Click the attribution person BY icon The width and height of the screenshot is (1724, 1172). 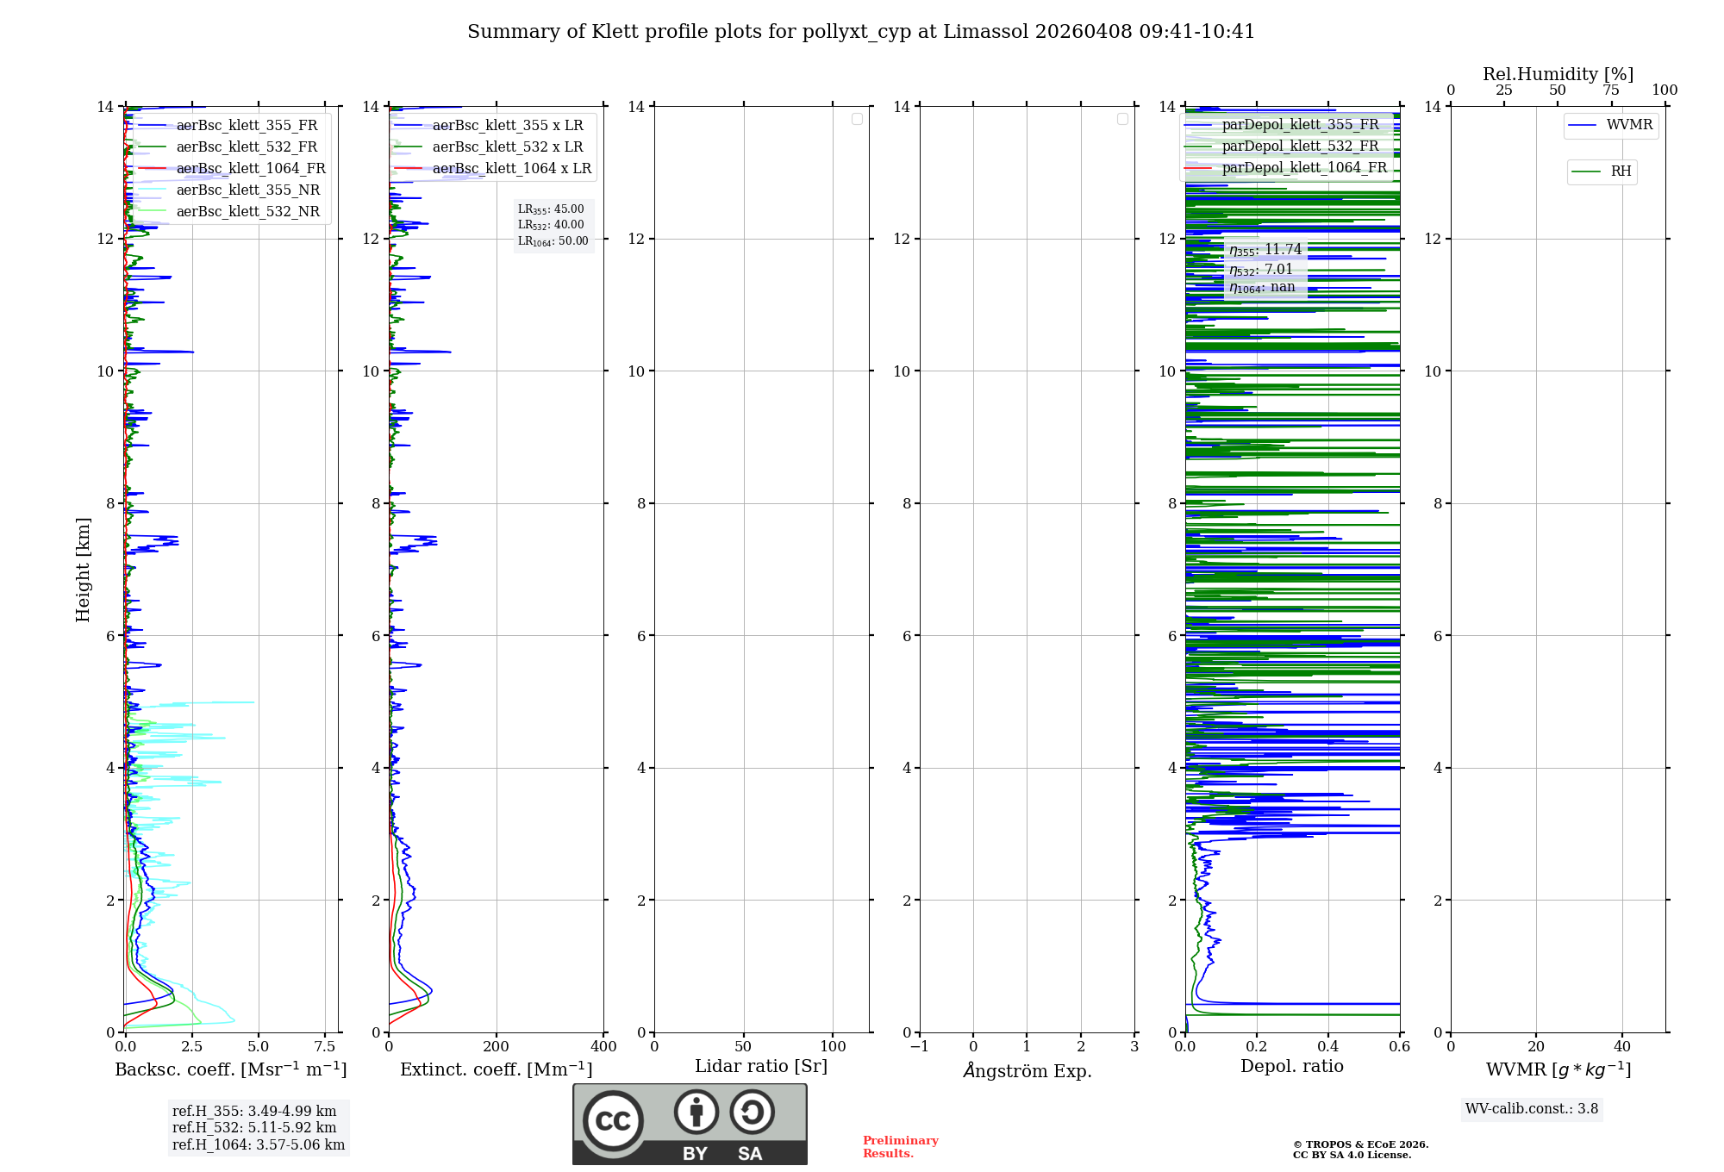[696, 1112]
